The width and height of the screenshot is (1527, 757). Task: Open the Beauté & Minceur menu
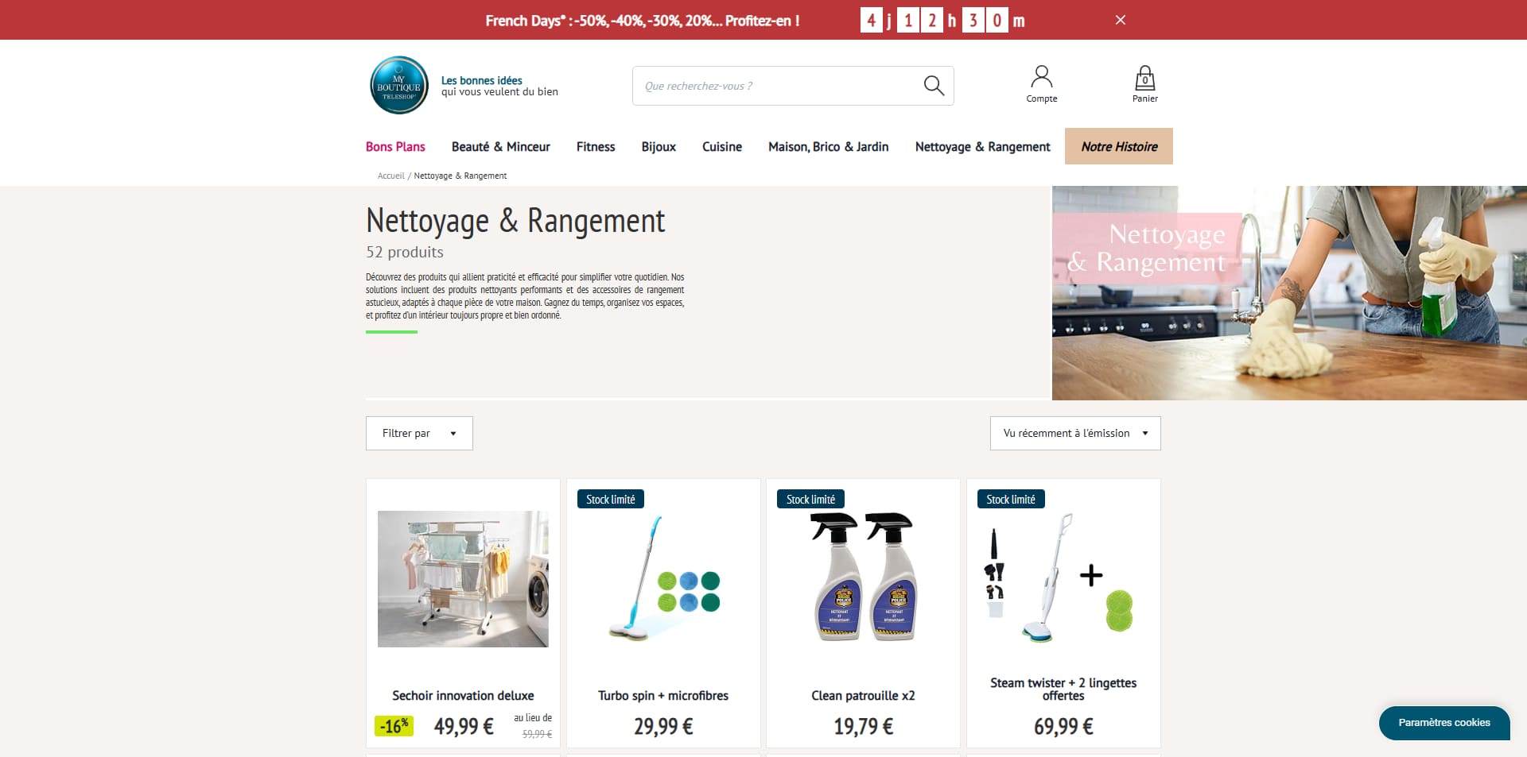coord(501,147)
